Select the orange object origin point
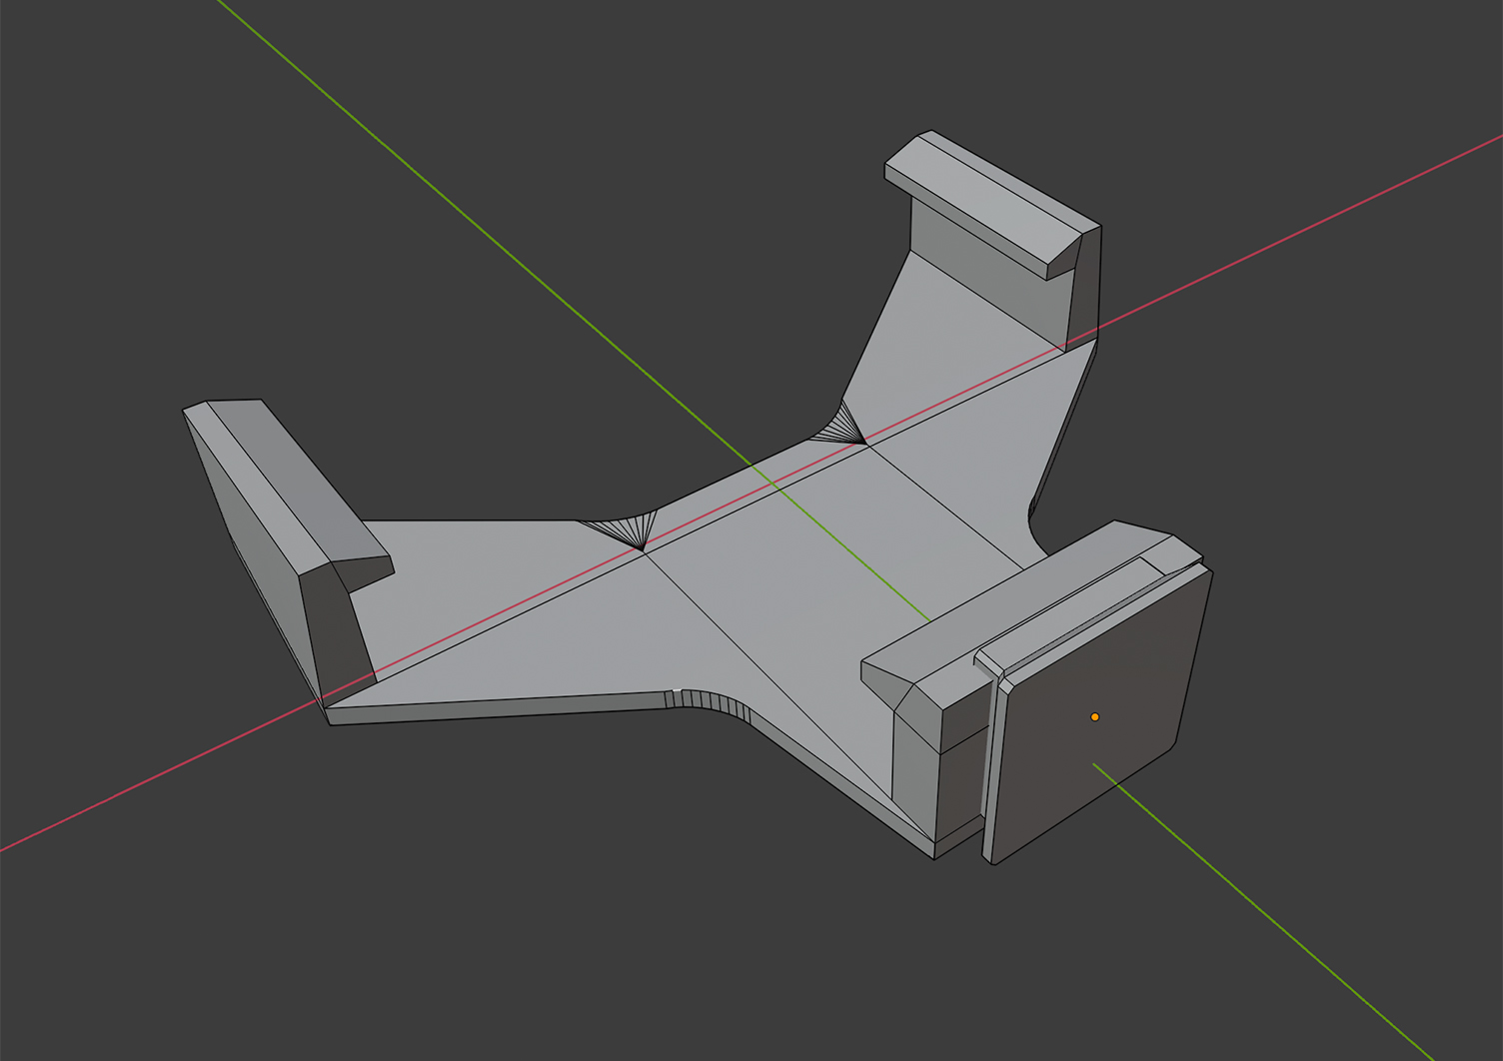The image size is (1503, 1061). click(1095, 715)
